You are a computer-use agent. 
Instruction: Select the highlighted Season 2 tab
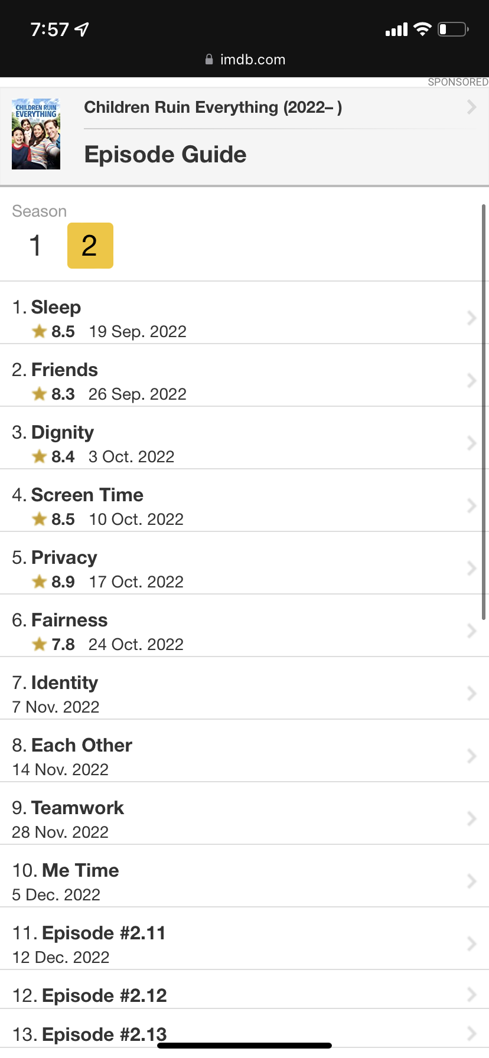point(90,246)
